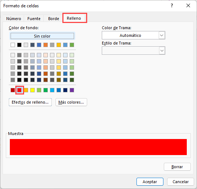The width and height of the screenshot is (197, 189).
Task: Confirm with the Aceptar button
Action: (150, 182)
